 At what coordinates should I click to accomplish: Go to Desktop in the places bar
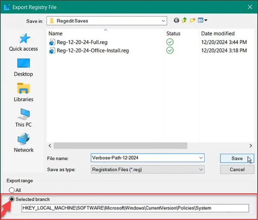pyautogui.click(x=23, y=67)
